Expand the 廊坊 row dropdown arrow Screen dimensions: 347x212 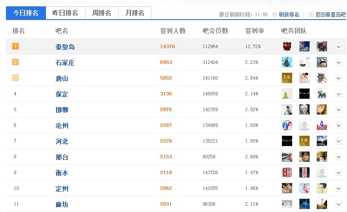click(338, 204)
